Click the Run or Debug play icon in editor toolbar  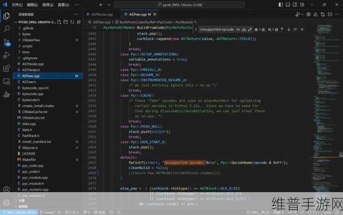tap(298, 14)
